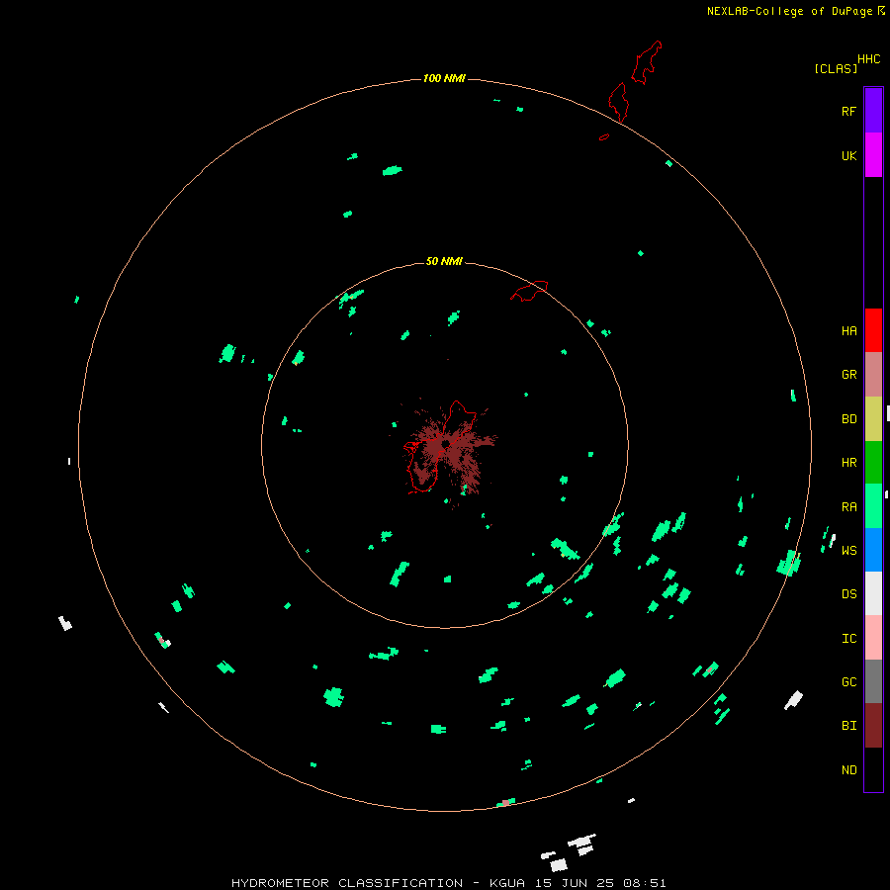Image resolution: width=890 pixels, height=890 pixels.
Task: Click the gray GC legend color swatch
Action: tap(873, 681)
